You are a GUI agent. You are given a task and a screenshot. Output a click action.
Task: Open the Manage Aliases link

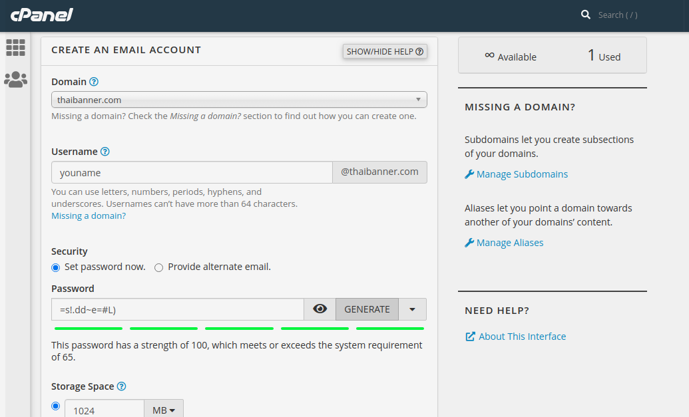(510, 243)
